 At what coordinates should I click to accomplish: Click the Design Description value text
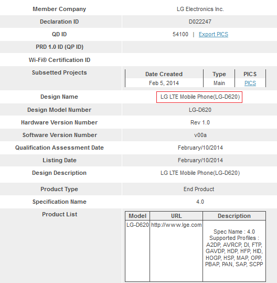coord(200,173)
